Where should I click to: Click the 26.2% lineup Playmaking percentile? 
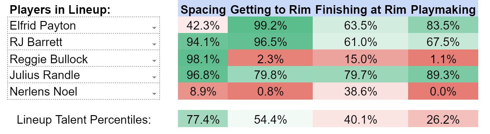443,119
